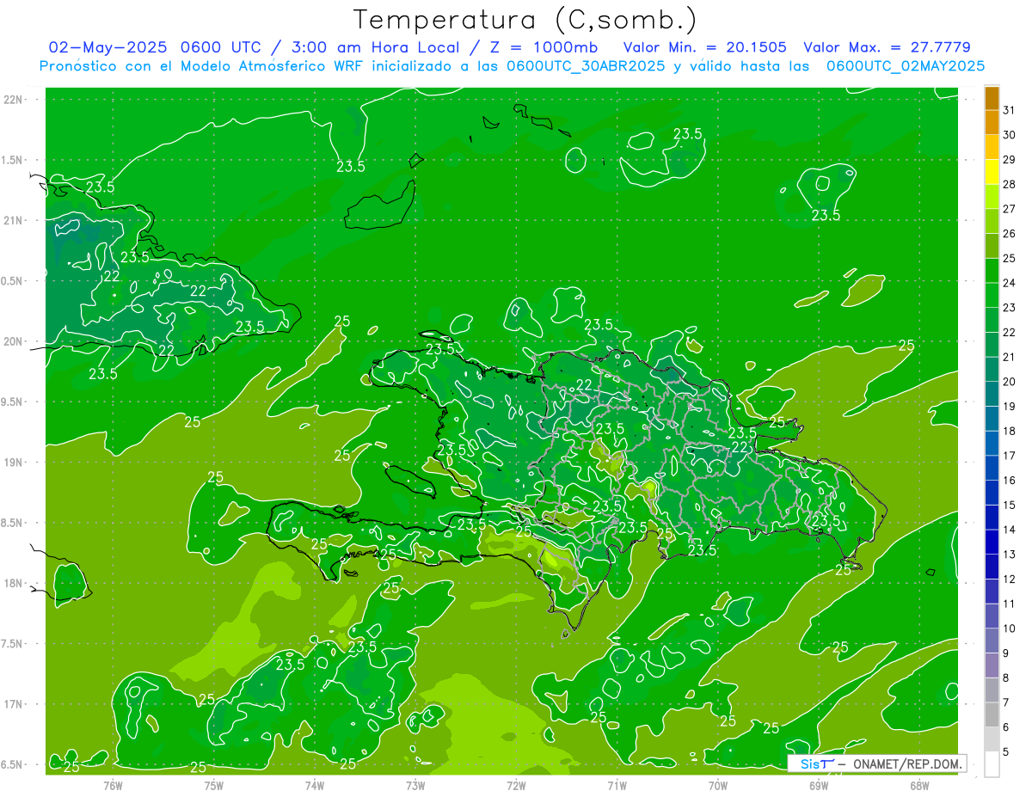Click the 70W longitude axis label
The height and width of the screenshot is (797, 1032).
(x=718, y=785)
